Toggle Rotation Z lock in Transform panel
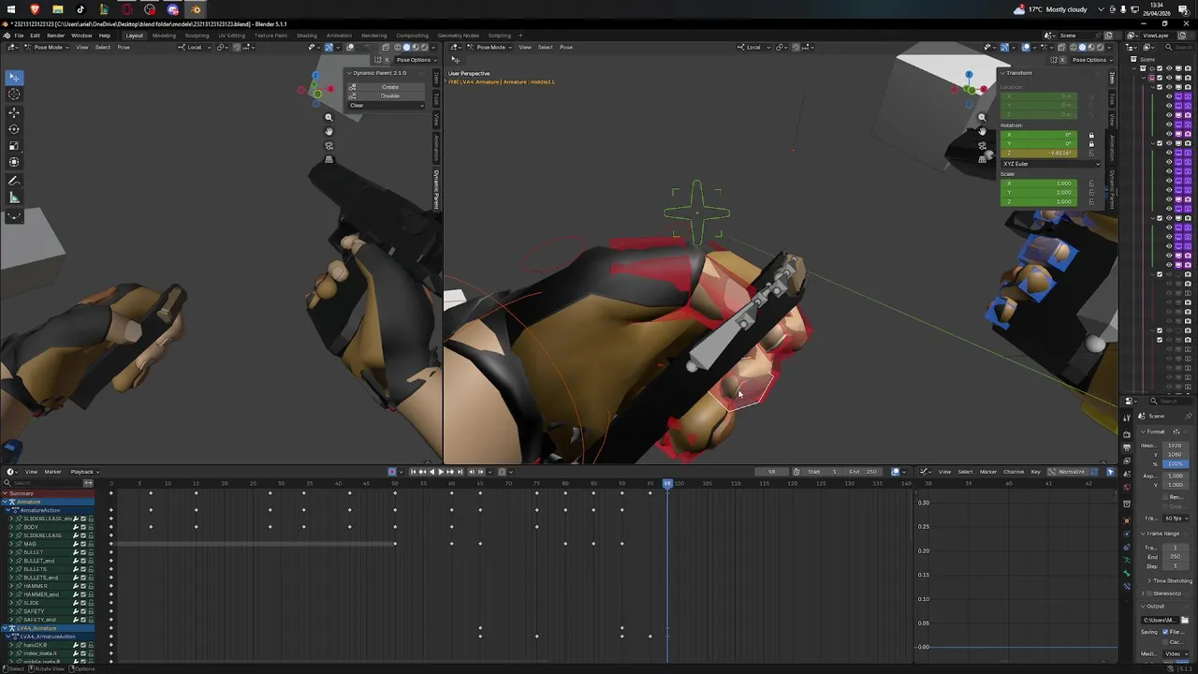This screenshot has height=674, width=1198. [1091, 153]
